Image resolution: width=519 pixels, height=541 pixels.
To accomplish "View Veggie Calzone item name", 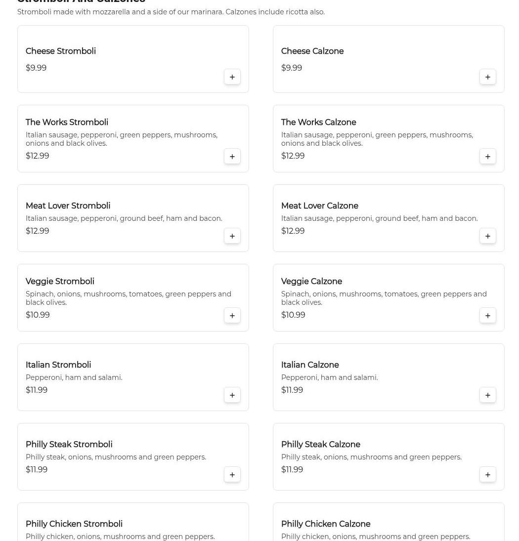I will [311, 282].
